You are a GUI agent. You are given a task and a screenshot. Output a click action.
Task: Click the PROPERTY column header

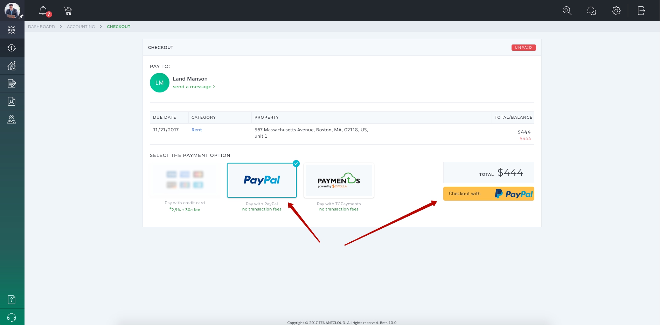tap(266, 117)
